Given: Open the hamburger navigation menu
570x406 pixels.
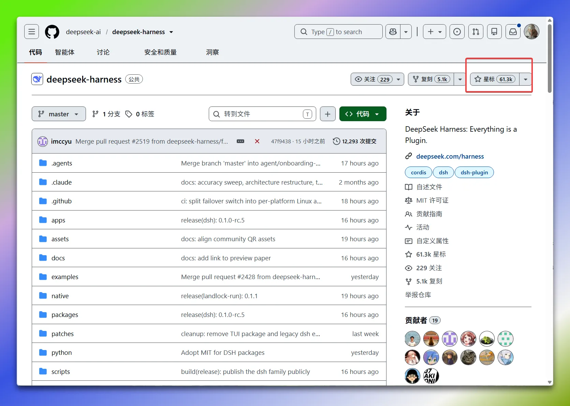Looking at the screenshot, I should [x=31, y=32].
